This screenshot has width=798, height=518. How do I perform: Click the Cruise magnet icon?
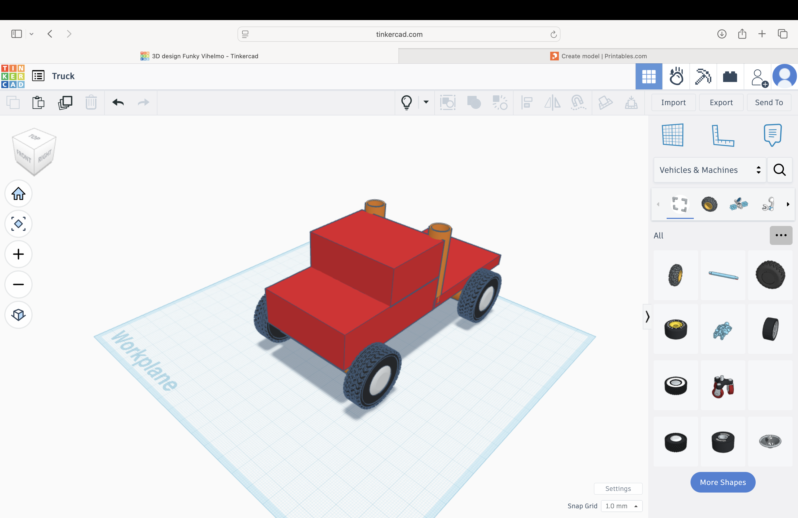pyautogui.click(x=578, y=102)
